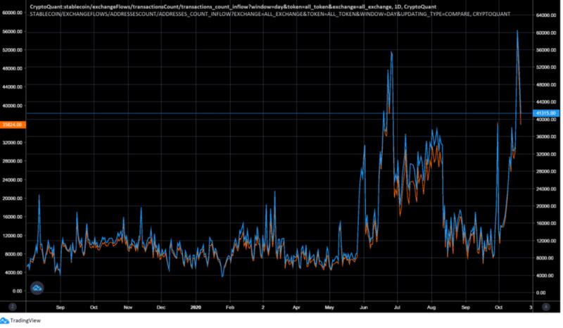The height and width of the screenshot is (328, 563).
Task: Open the TradingView logo link below the chart
Action: (x=20, y=320)
